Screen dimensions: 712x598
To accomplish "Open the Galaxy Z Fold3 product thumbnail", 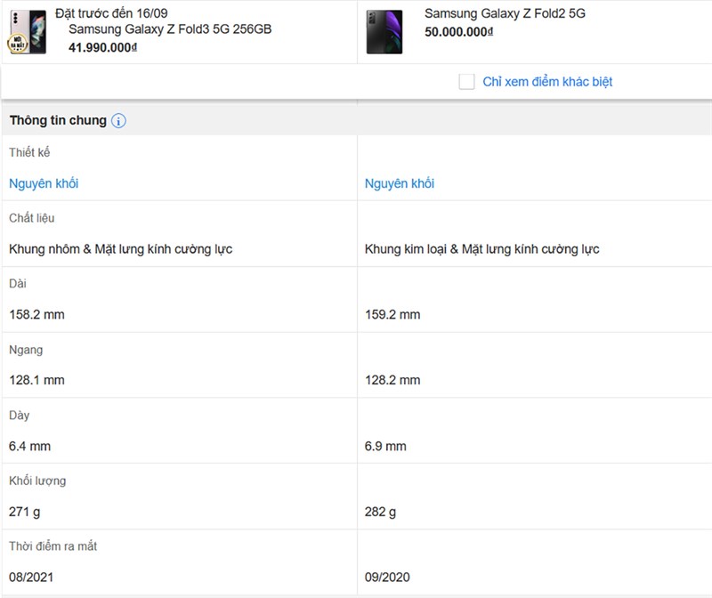I will click(x=28, y=32).
